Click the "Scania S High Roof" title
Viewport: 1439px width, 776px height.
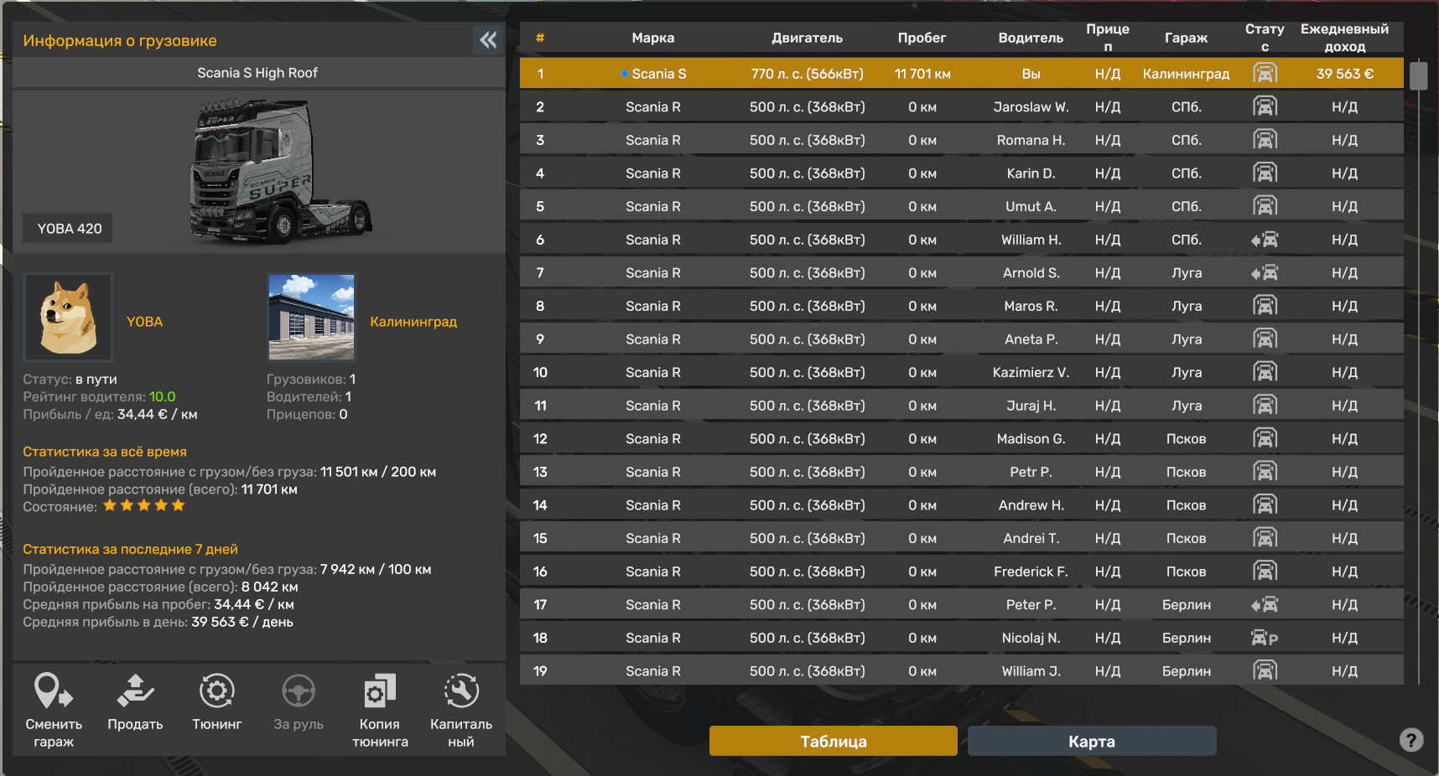257,73
